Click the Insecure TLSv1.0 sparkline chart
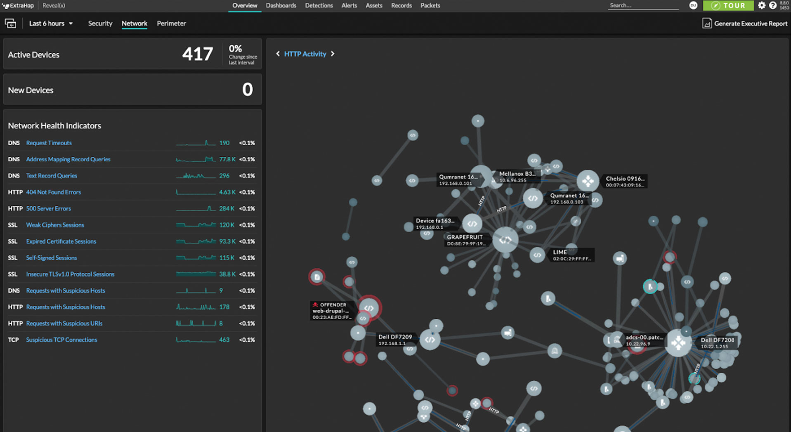791x432 pixels. pyautogui.click(x=196, y=274)
